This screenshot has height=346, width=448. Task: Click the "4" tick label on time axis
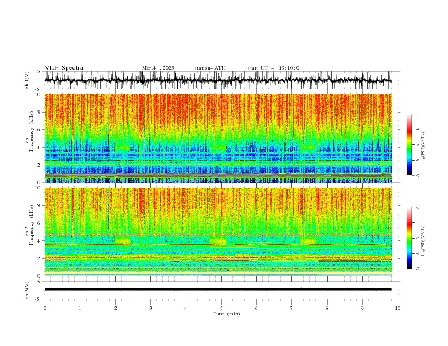point(186,308)
